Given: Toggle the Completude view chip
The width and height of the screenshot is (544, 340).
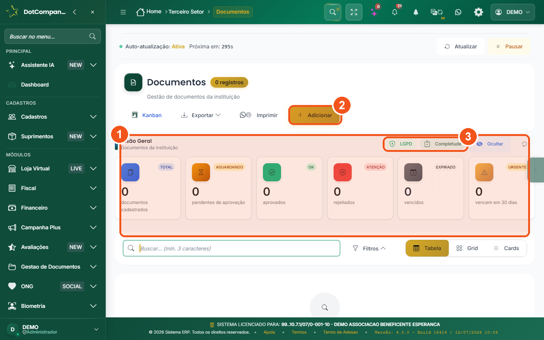Looking at the screenshot, I should pos(443,144).
